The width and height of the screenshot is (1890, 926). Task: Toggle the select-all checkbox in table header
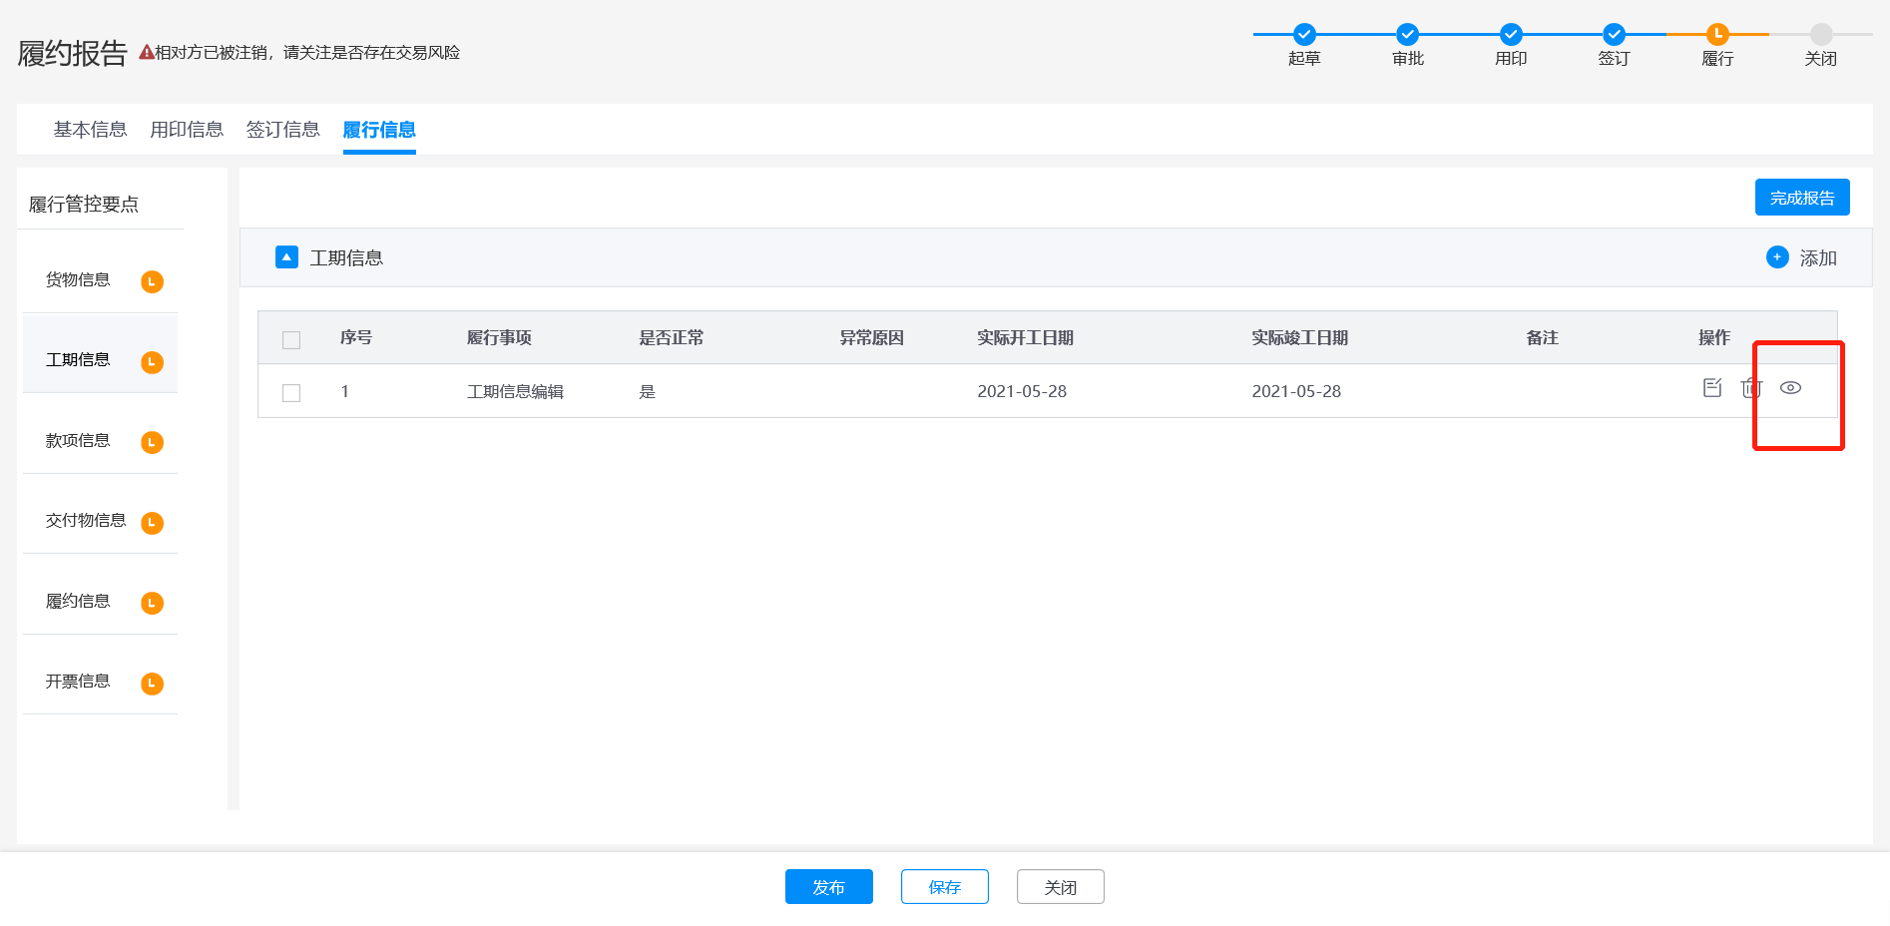(291, 340)
